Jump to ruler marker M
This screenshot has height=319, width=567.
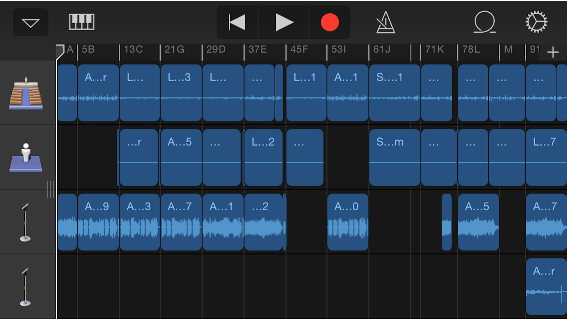point(508,50)
